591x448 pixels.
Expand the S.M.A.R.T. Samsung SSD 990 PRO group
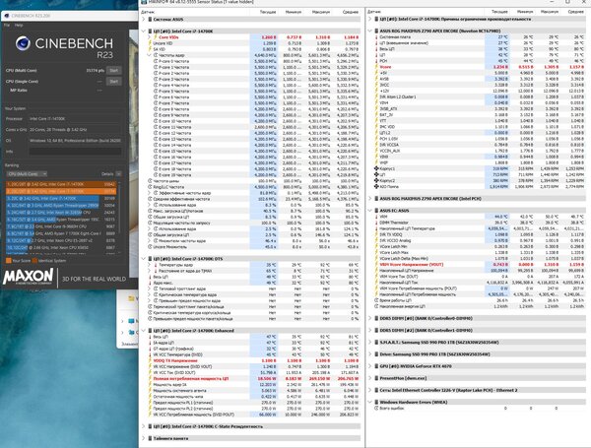click(x=369, y=342)
